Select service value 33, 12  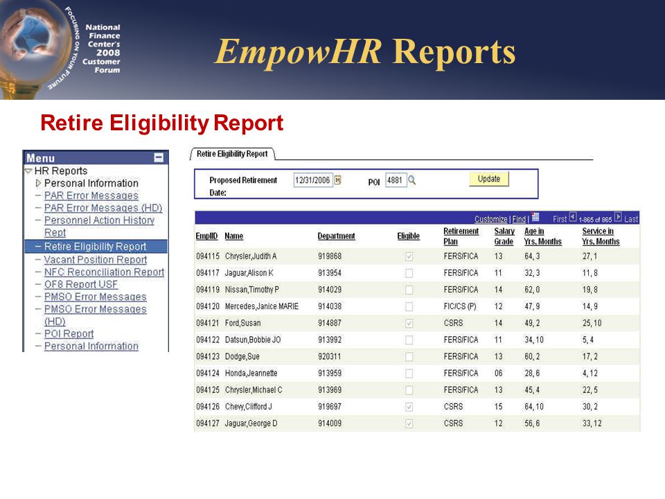(x=592, y=423)
